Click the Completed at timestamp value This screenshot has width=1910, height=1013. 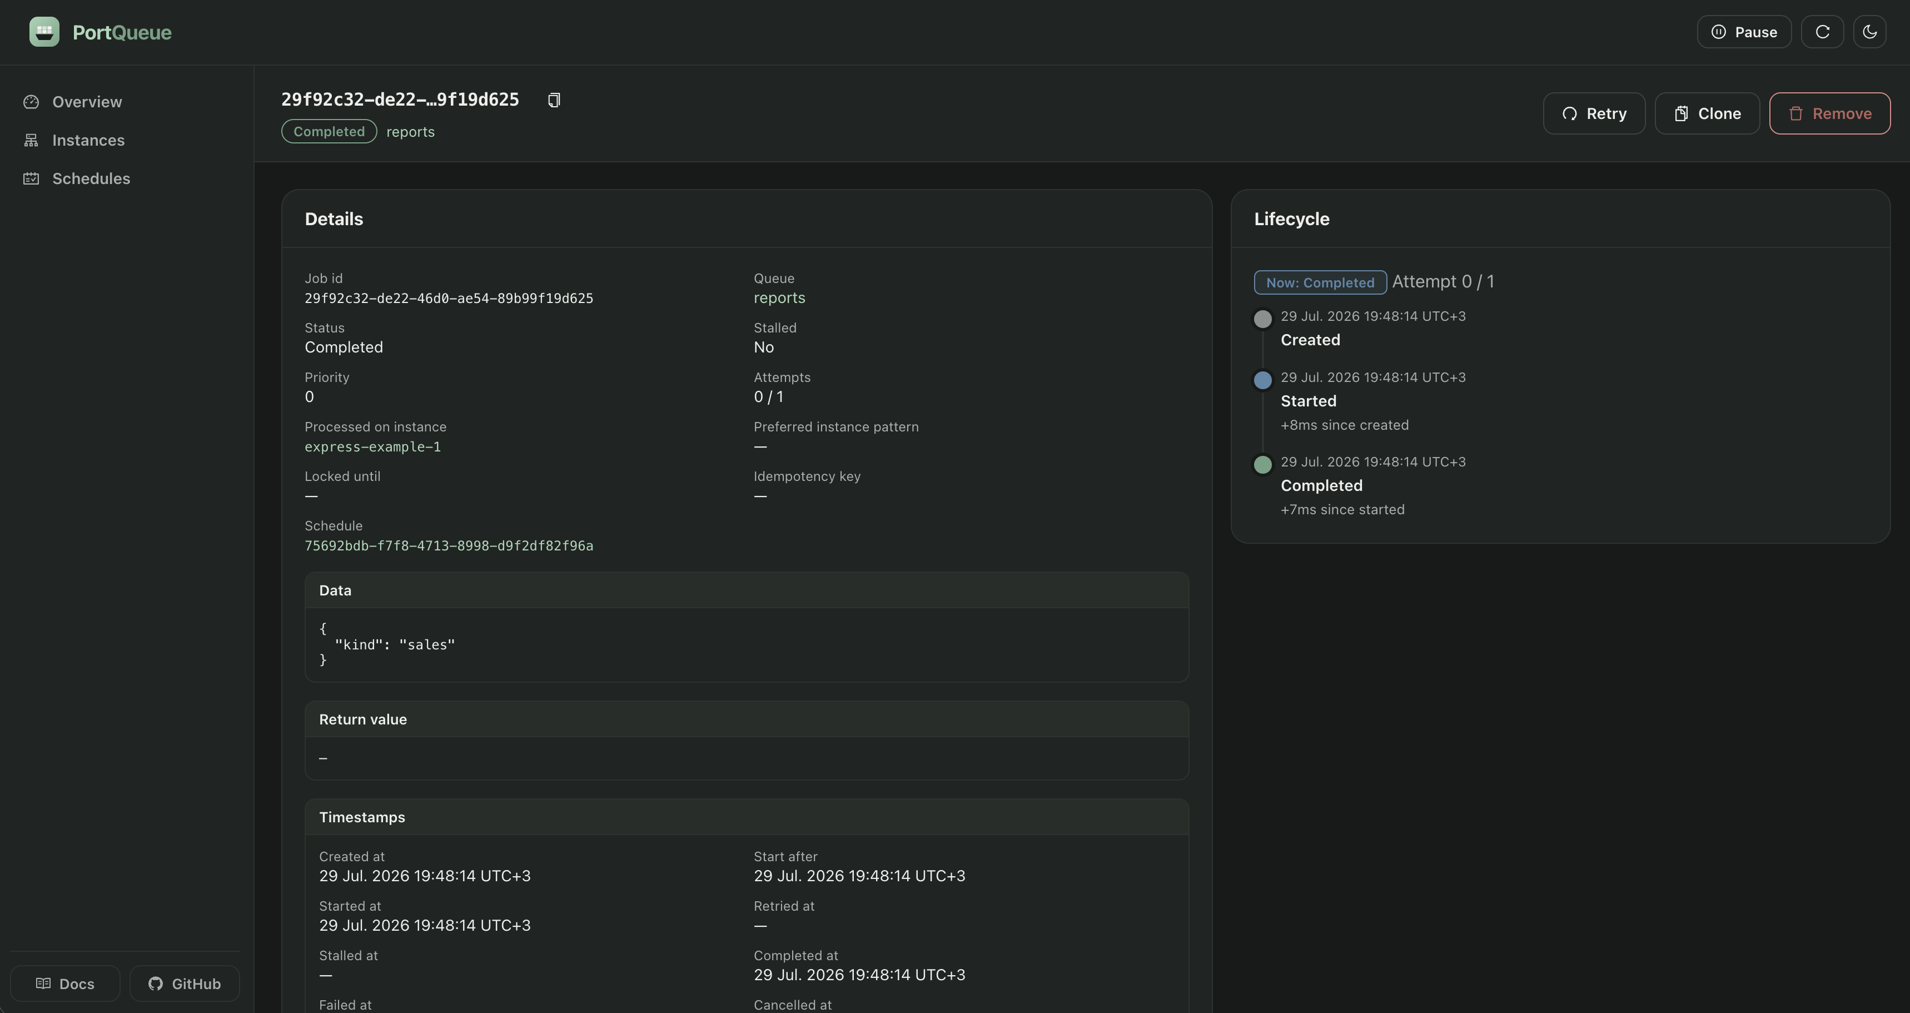point(859,975)
